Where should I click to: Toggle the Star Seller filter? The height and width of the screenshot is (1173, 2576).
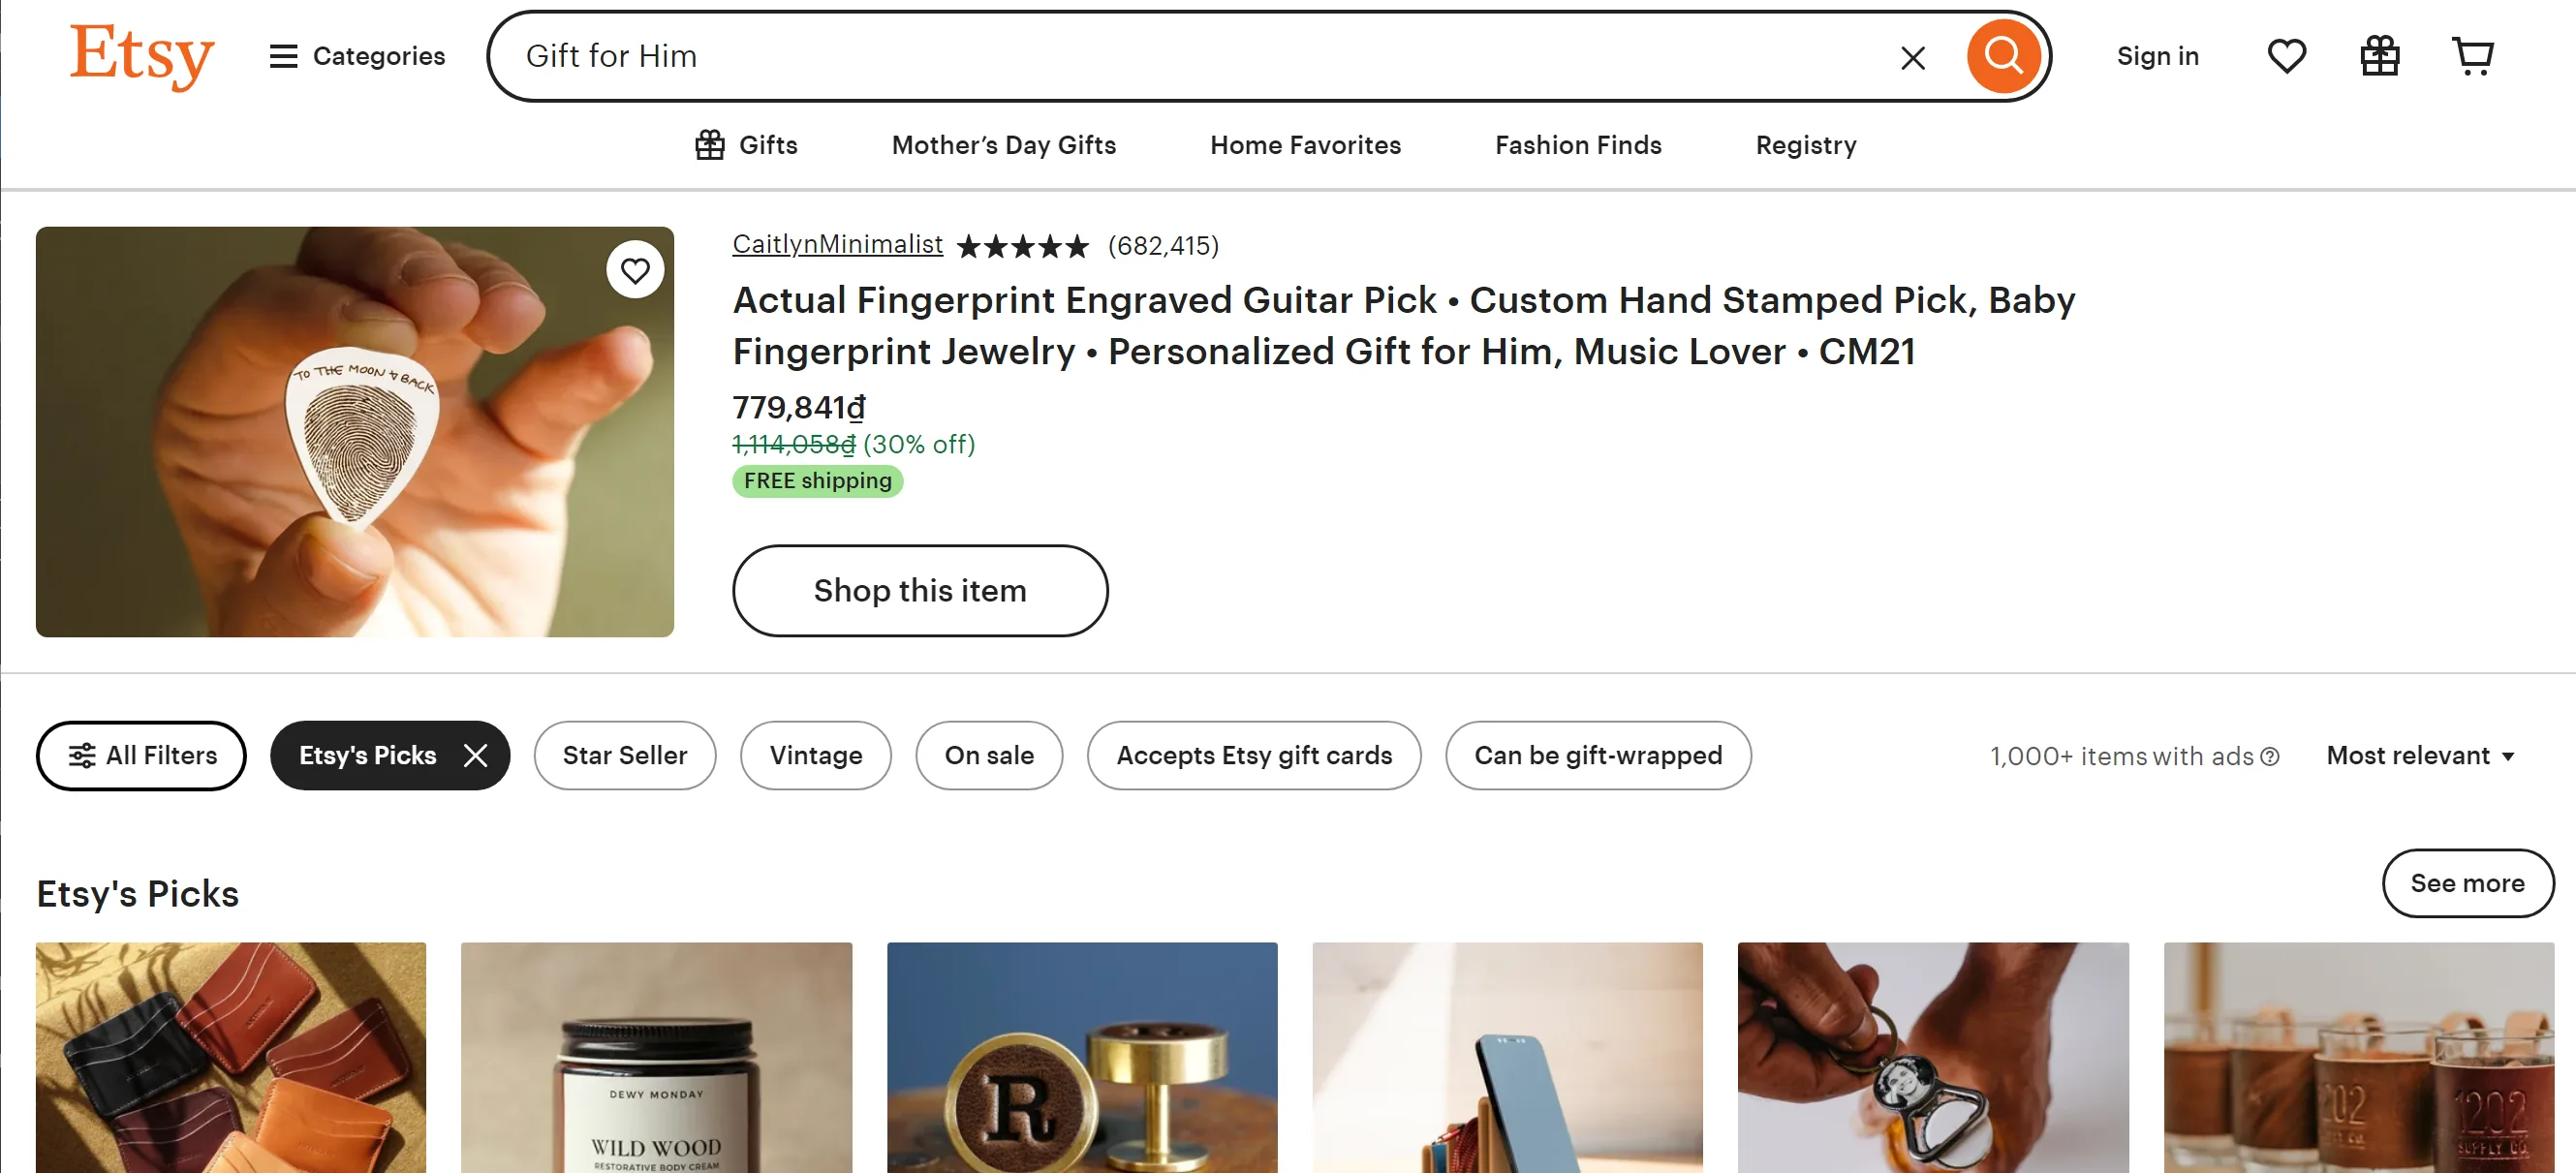coord(624,756)
